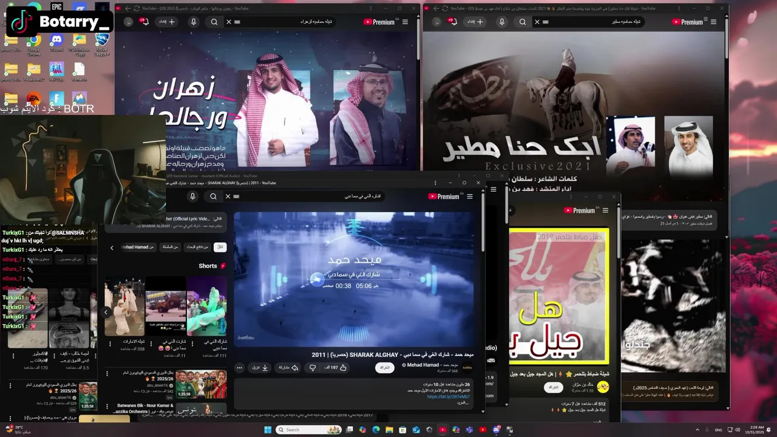Subscribe to Mehad Hamad channel
The height and width of the screenshot is (437, 777).
pos(385,368)
